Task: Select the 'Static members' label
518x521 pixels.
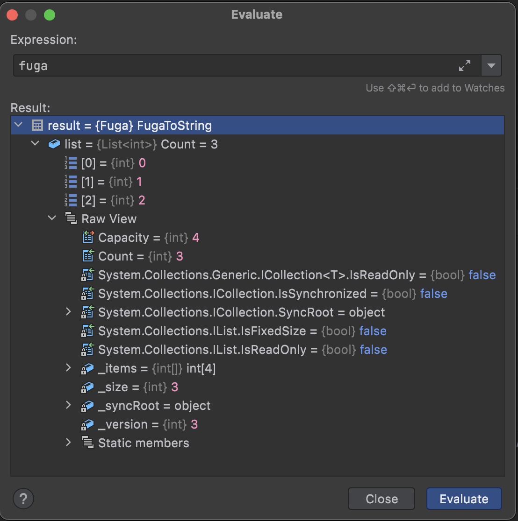Action: 144,443
